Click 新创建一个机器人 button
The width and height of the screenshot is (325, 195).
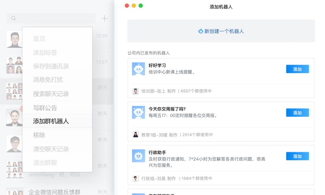coord(221,31)
